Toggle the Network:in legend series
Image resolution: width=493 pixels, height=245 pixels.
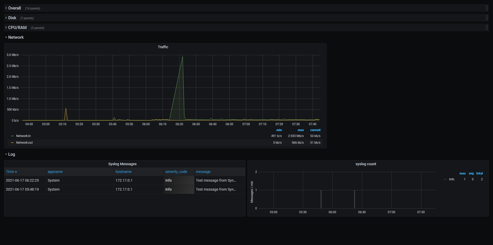tap(23, 136)
